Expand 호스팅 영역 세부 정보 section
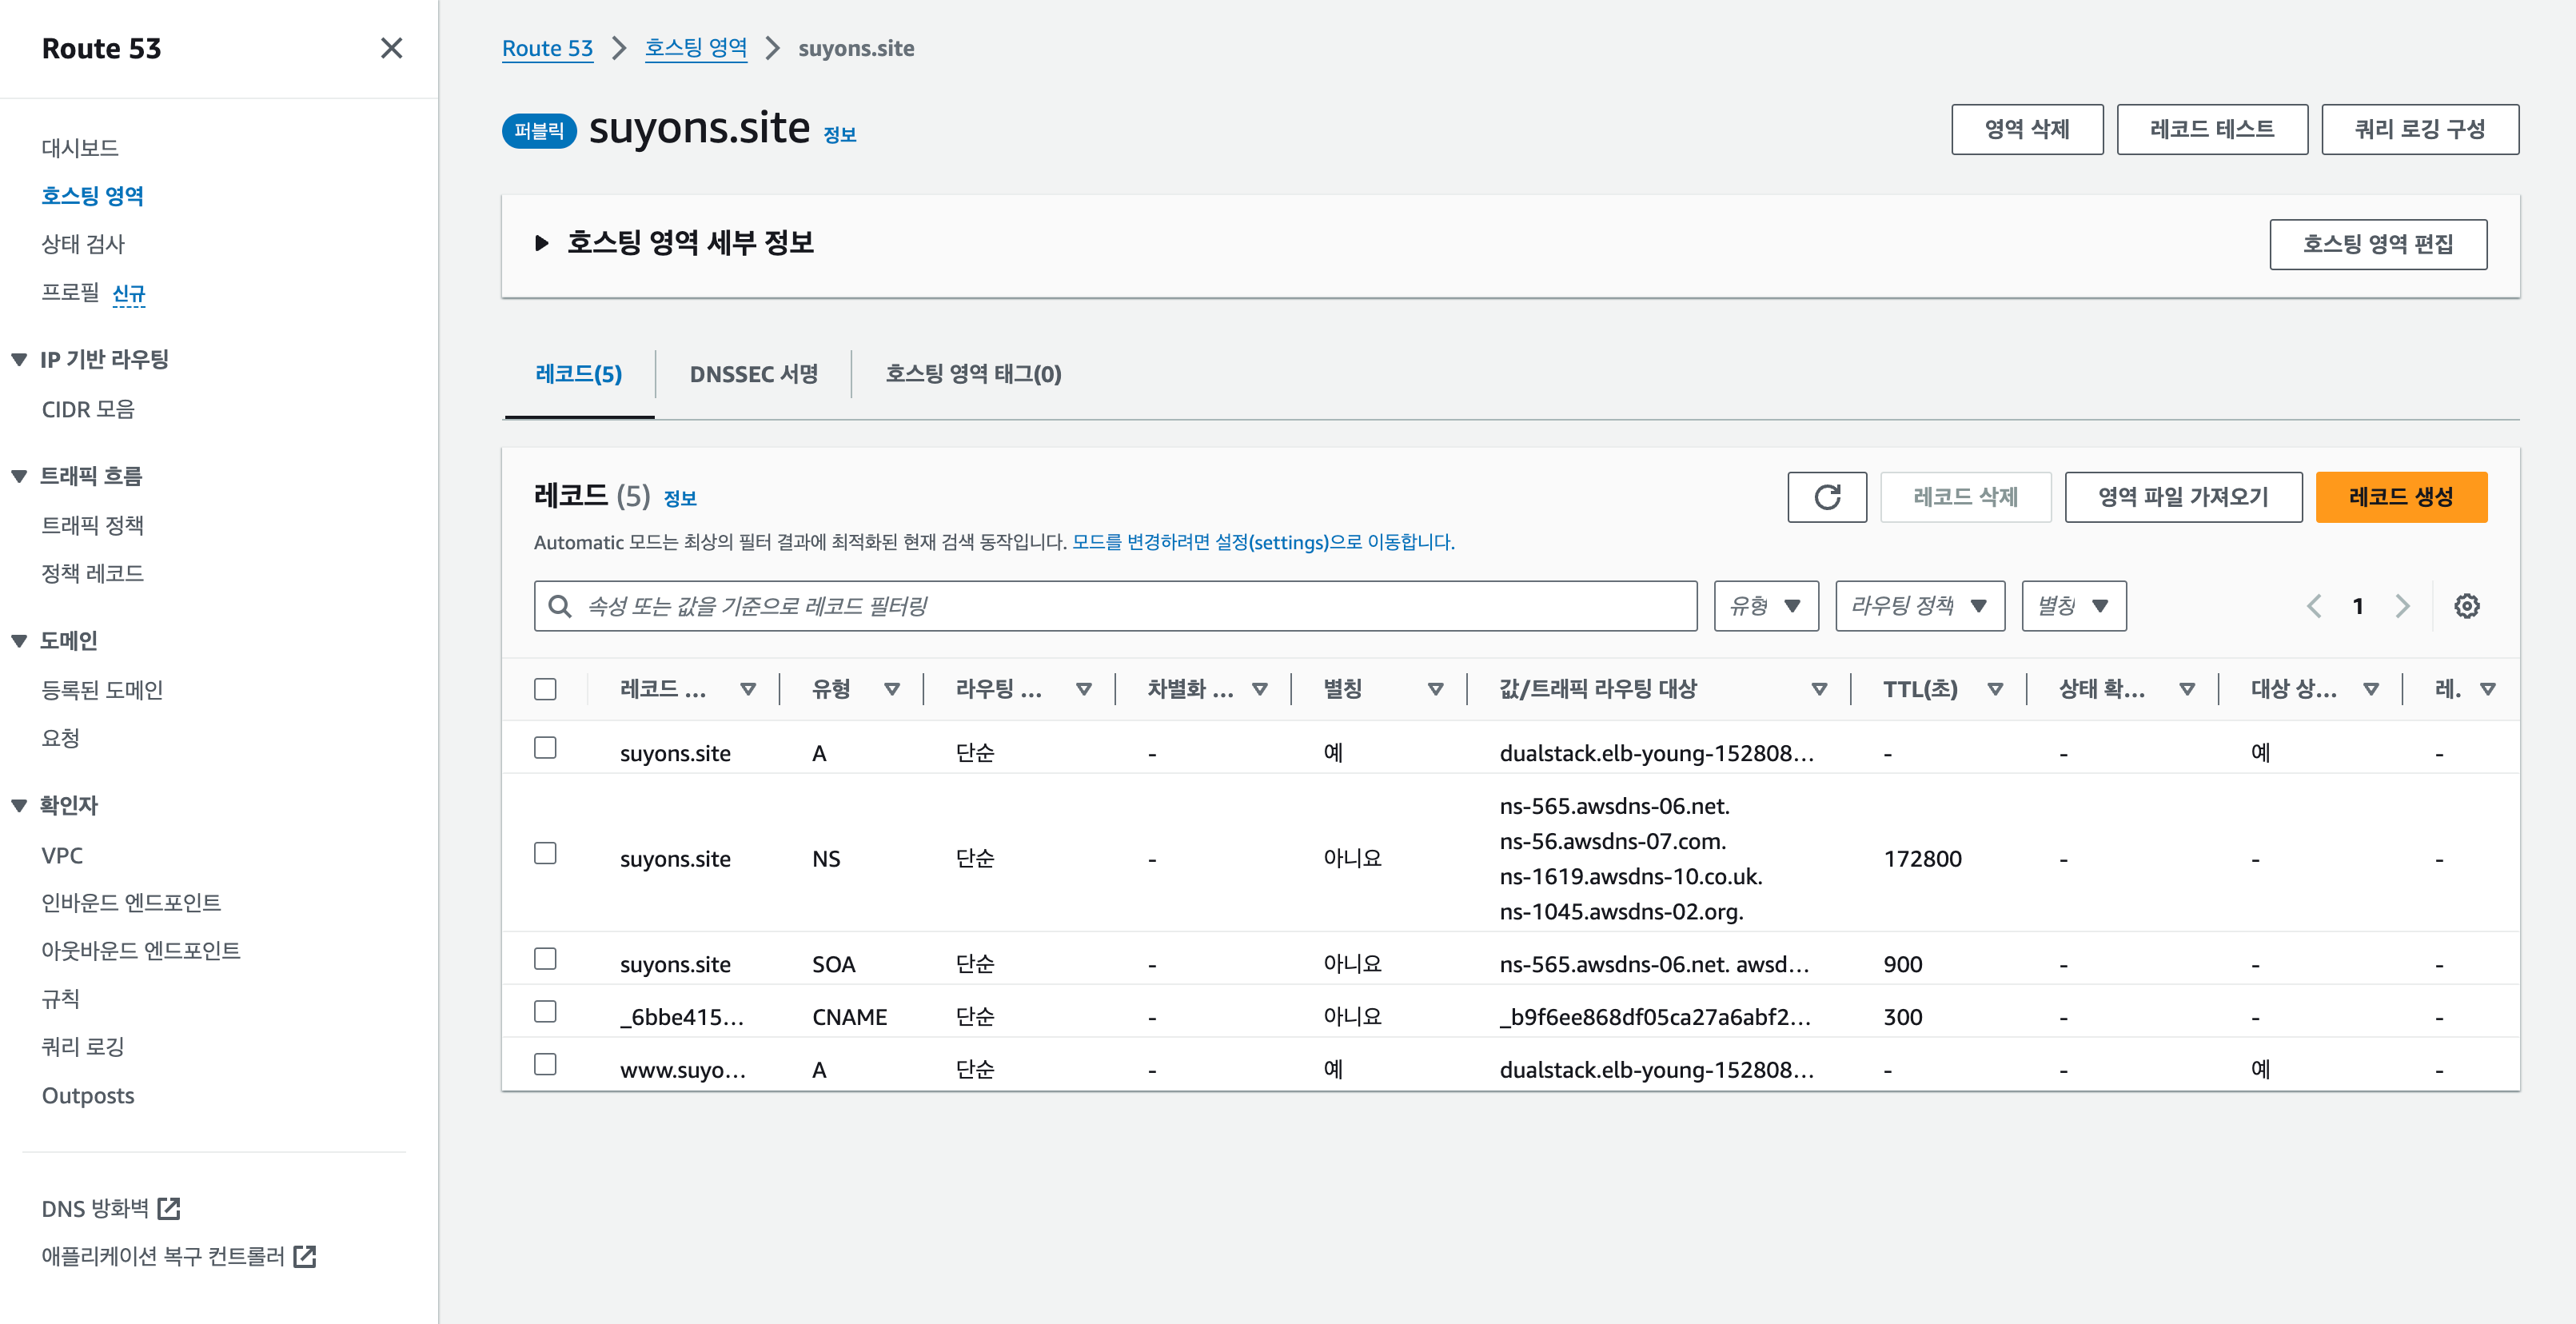This screenshot has width=2576, height=1324. 542,243
